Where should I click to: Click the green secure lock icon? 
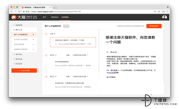[x=24, y=12]
